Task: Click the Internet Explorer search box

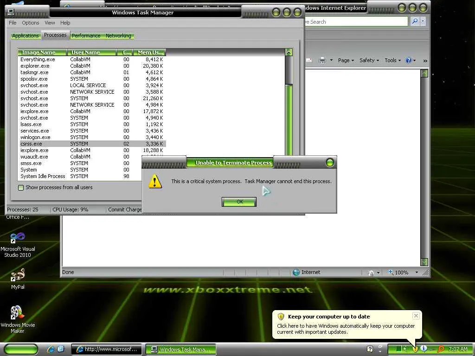Action: [356, 22]
